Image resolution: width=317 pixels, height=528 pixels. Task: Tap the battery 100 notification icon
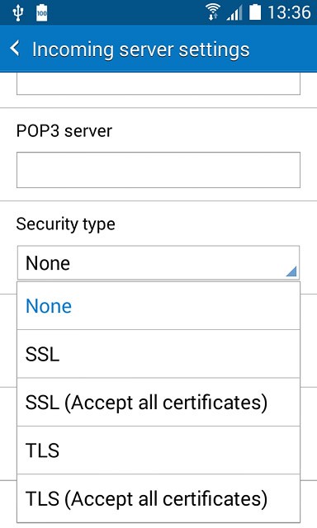click(x=42, y=13)
